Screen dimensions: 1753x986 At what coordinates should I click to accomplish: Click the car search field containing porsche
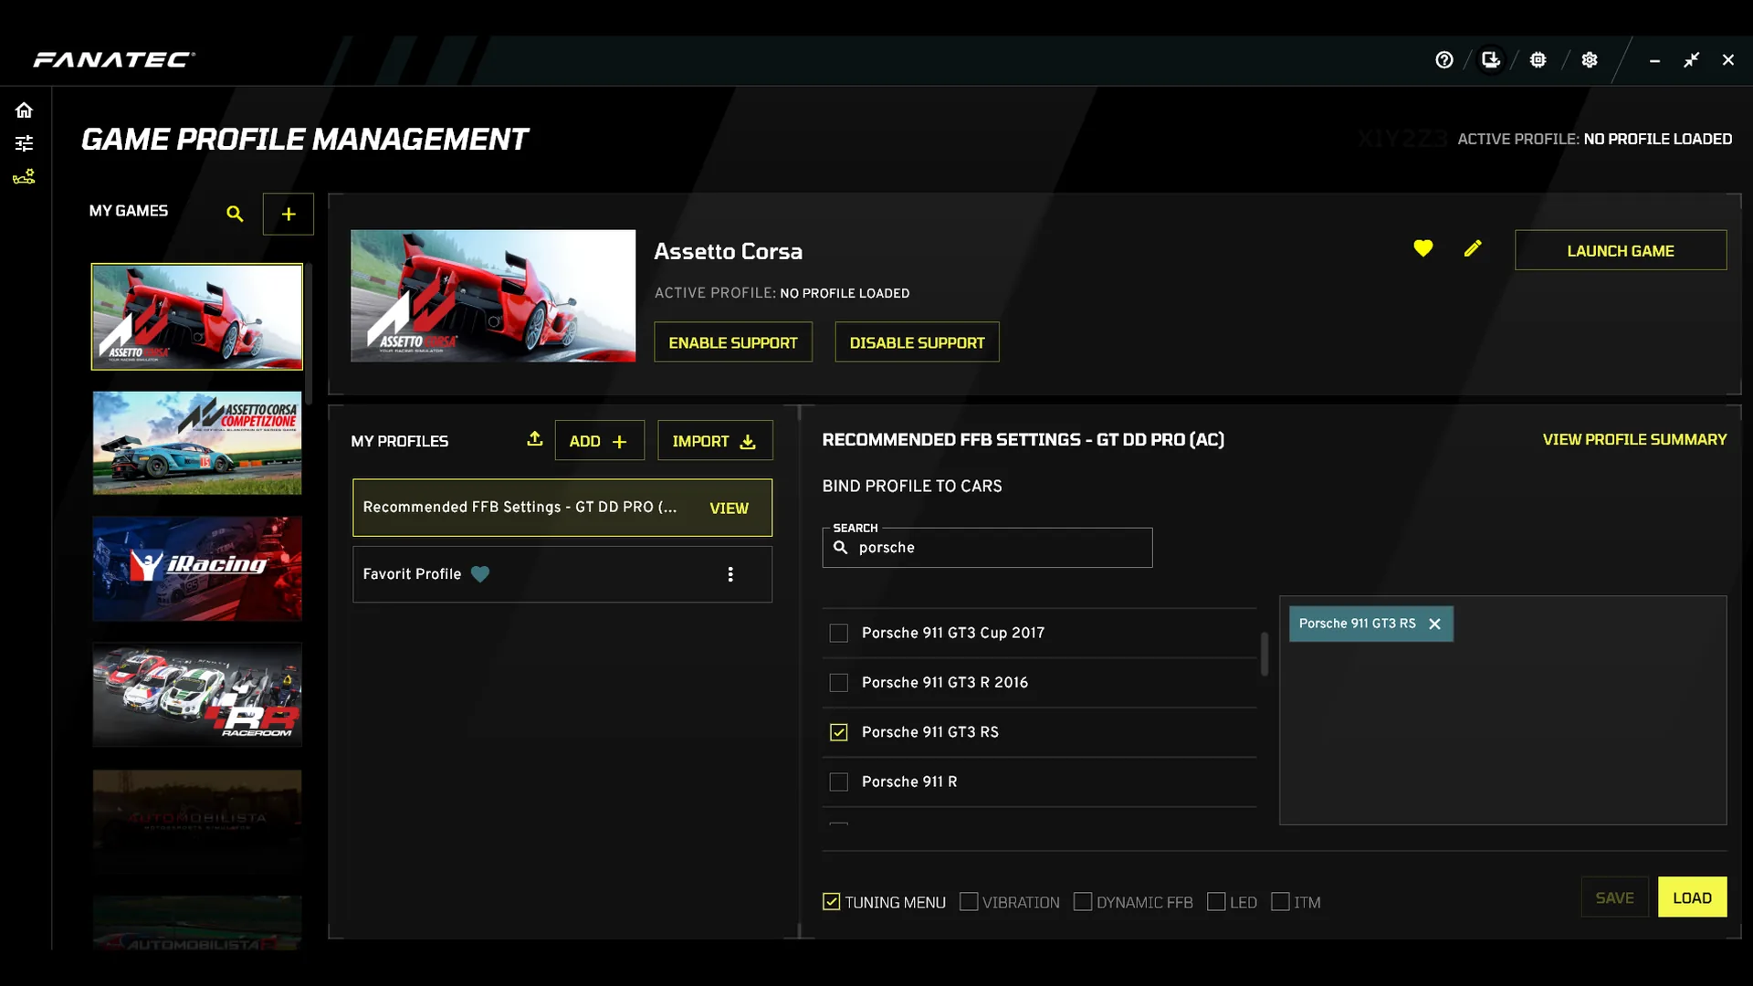(x=987, y=548)
